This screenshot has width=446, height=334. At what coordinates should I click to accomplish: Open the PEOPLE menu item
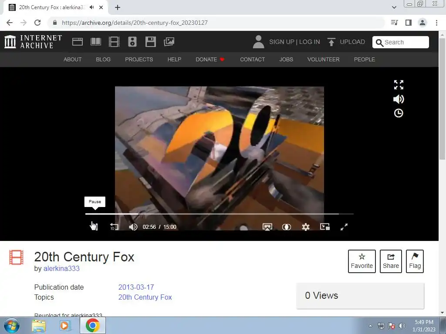click(x=365, y=59)
